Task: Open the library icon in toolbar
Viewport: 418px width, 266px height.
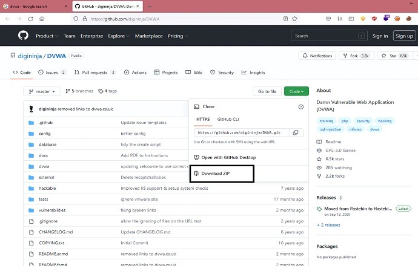Action: point(340,19)
